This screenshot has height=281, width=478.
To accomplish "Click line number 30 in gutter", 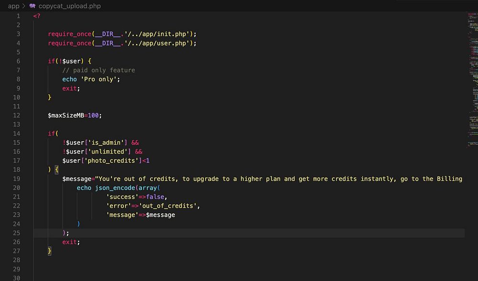I will pyautogui.click(x=16, y=278).
